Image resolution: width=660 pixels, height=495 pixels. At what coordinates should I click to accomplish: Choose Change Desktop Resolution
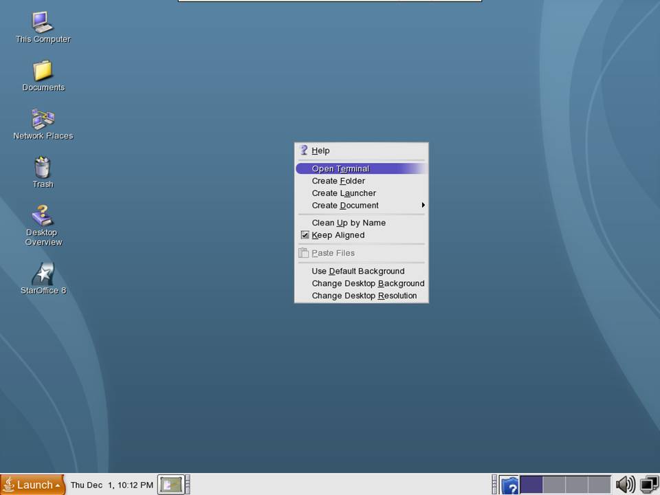coord(361,296)
